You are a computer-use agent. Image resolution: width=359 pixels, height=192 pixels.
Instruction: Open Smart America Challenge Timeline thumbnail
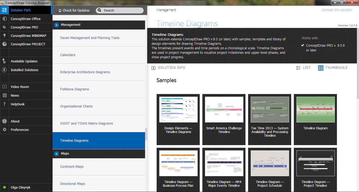pos(224,120)
